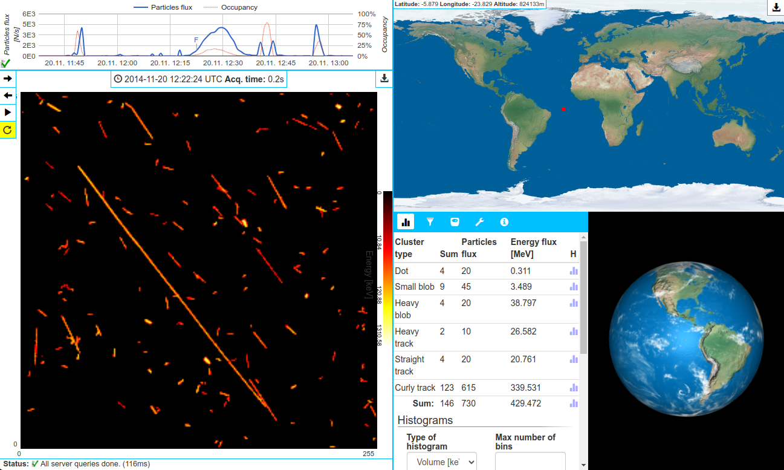Open the filter funnel tab
This screenshot has height=470, width=784.
(430, 222)
